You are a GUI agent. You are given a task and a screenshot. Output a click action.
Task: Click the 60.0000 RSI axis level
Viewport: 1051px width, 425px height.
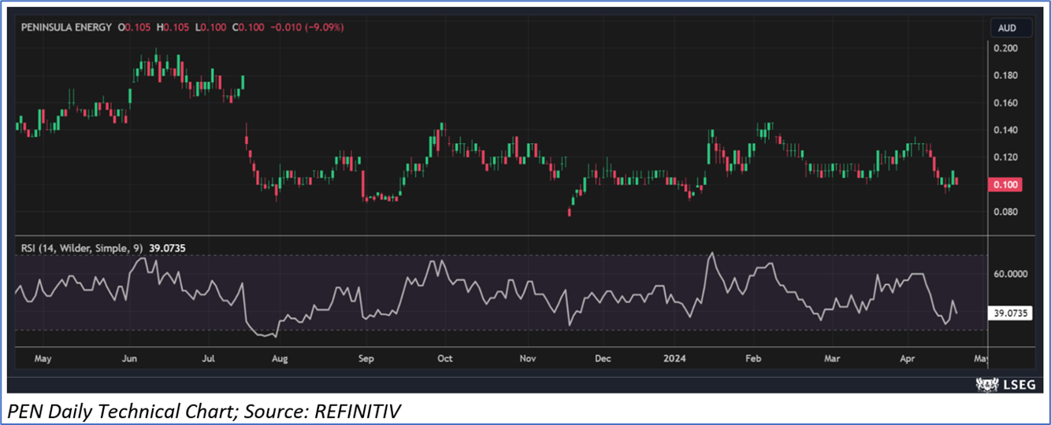1011,275
